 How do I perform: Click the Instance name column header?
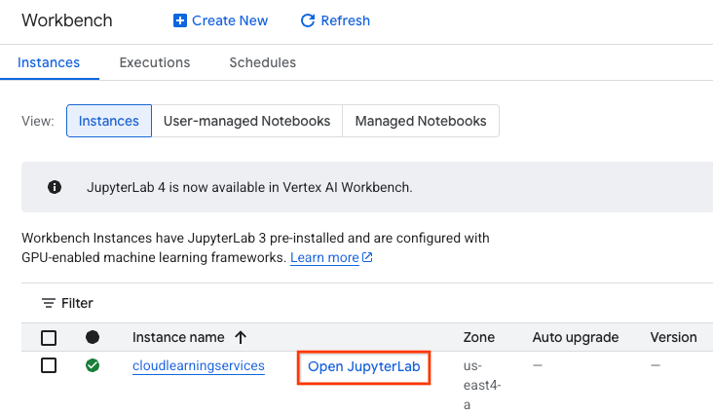(178, 337)
